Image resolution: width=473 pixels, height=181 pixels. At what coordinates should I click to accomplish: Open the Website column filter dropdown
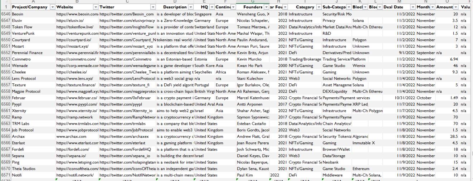pyautogui.click(x=95, y=7)
